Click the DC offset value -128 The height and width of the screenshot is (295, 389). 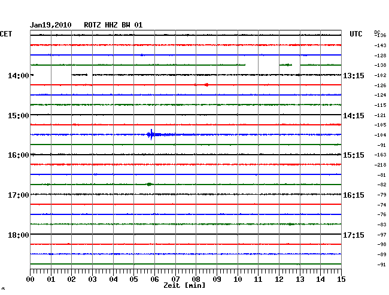click(x=380, y=56)
